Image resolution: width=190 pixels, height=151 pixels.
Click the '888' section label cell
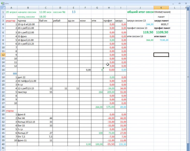click(x=11, y=74)
